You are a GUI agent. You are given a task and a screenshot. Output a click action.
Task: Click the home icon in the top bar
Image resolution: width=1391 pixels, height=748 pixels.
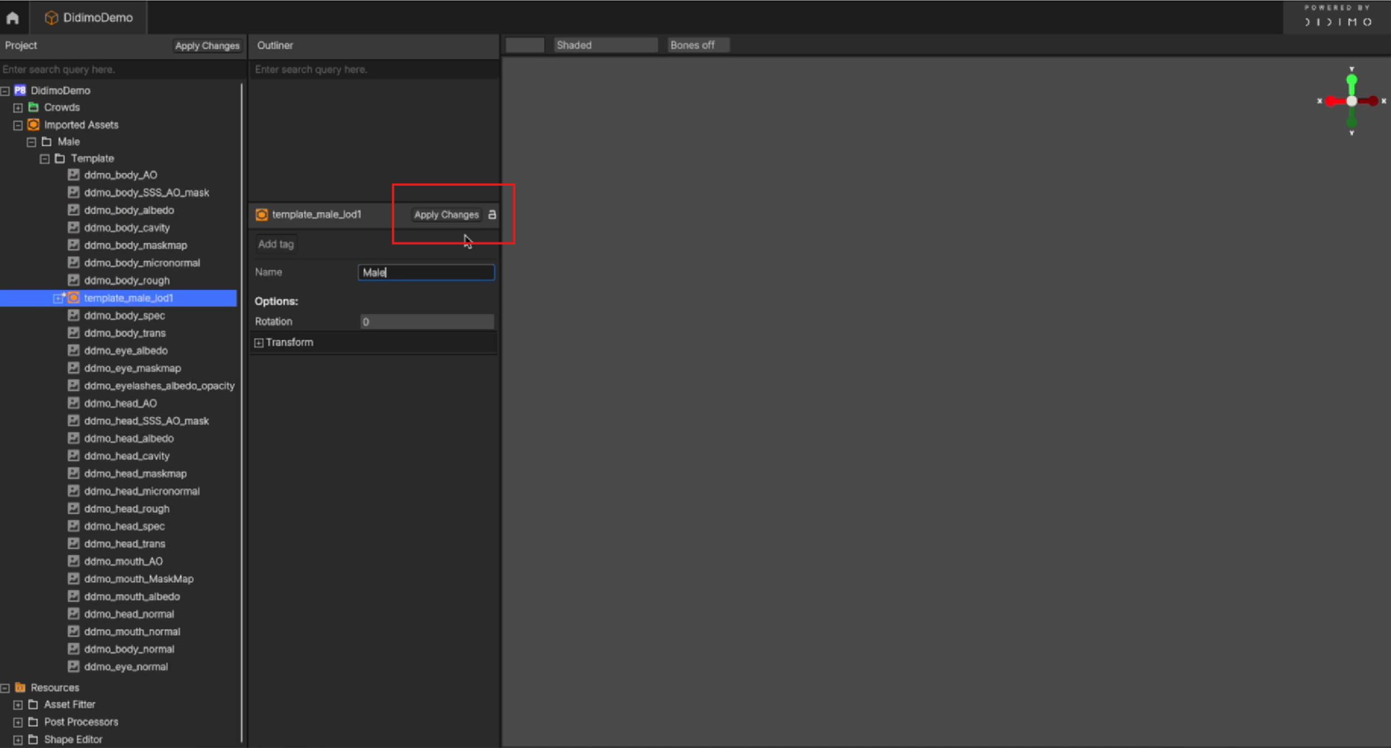[12, 18]
